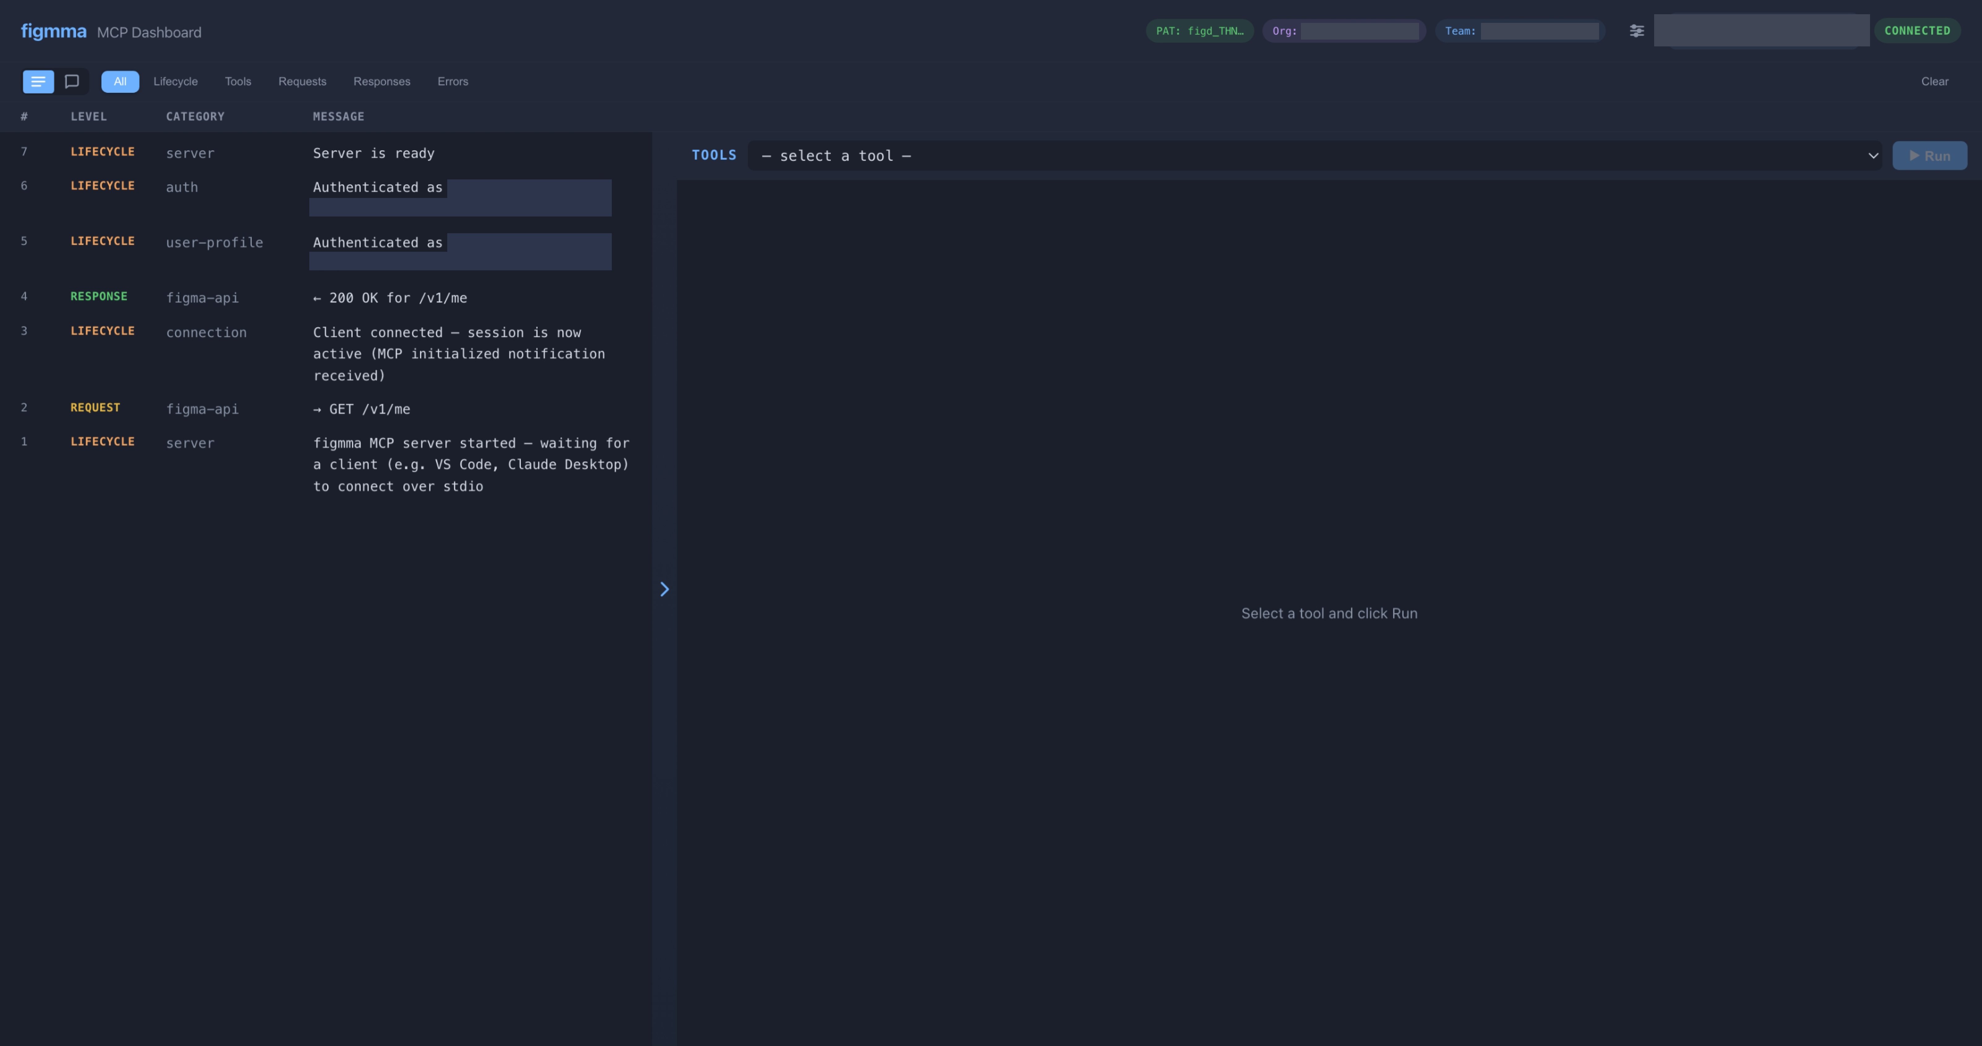1982x1046 pixels.
Task: Select the 'Server is ready' log row
Action: [x=326, y=153]
